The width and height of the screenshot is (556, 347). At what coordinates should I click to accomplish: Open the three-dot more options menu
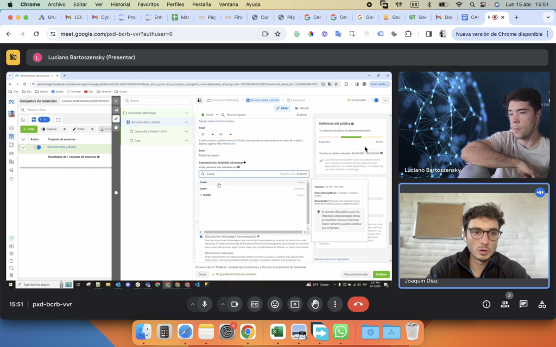pyautogui.click(x=335, y=304)
